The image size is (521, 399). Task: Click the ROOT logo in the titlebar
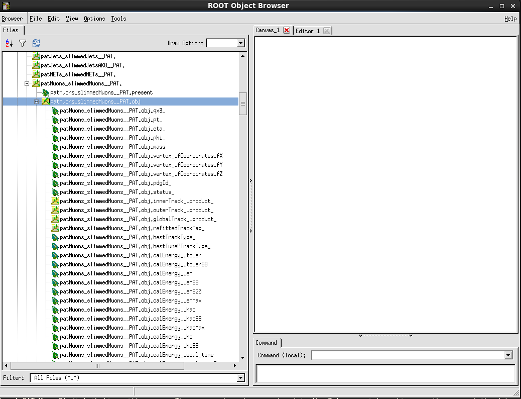6,6
